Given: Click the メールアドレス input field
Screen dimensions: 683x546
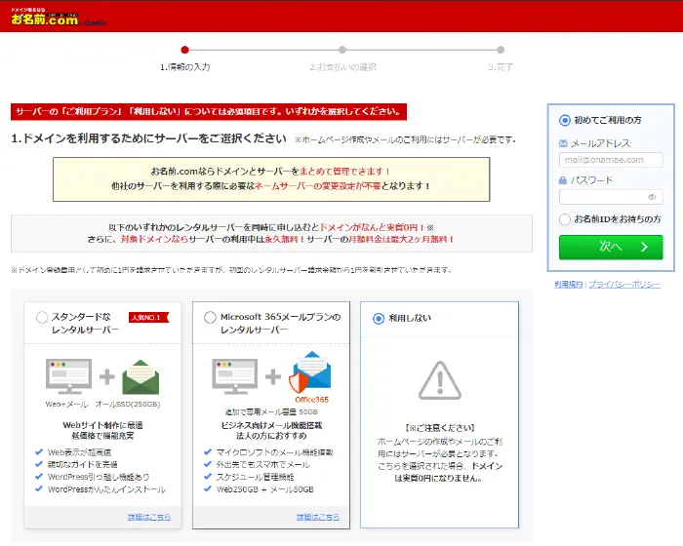Looking at the screenshot, I should coord(611,160).
